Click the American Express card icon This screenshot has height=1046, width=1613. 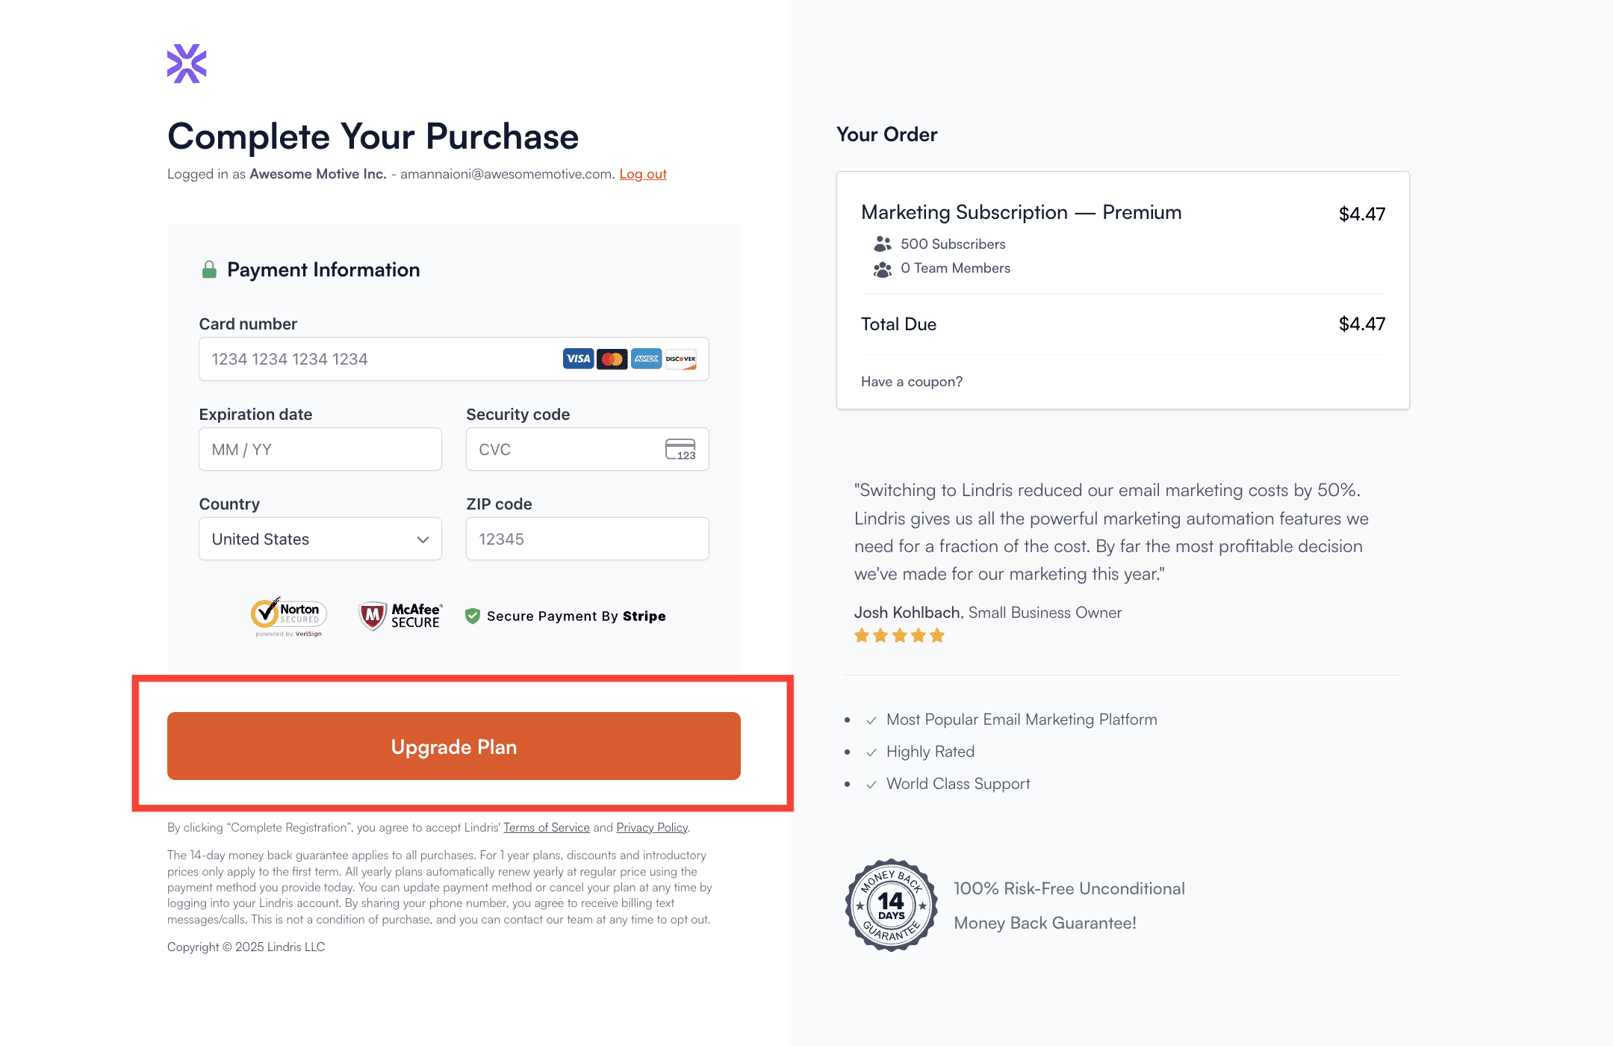click(647, 359)
